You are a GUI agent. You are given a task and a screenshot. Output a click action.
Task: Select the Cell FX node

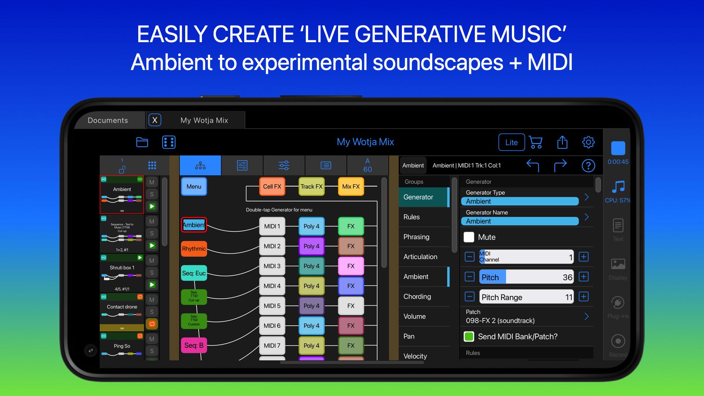tap(272, 186)
